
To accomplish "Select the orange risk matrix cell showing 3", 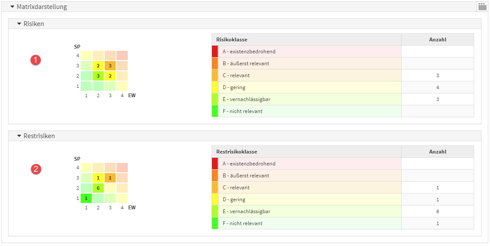I will click(x=110, y=66).
